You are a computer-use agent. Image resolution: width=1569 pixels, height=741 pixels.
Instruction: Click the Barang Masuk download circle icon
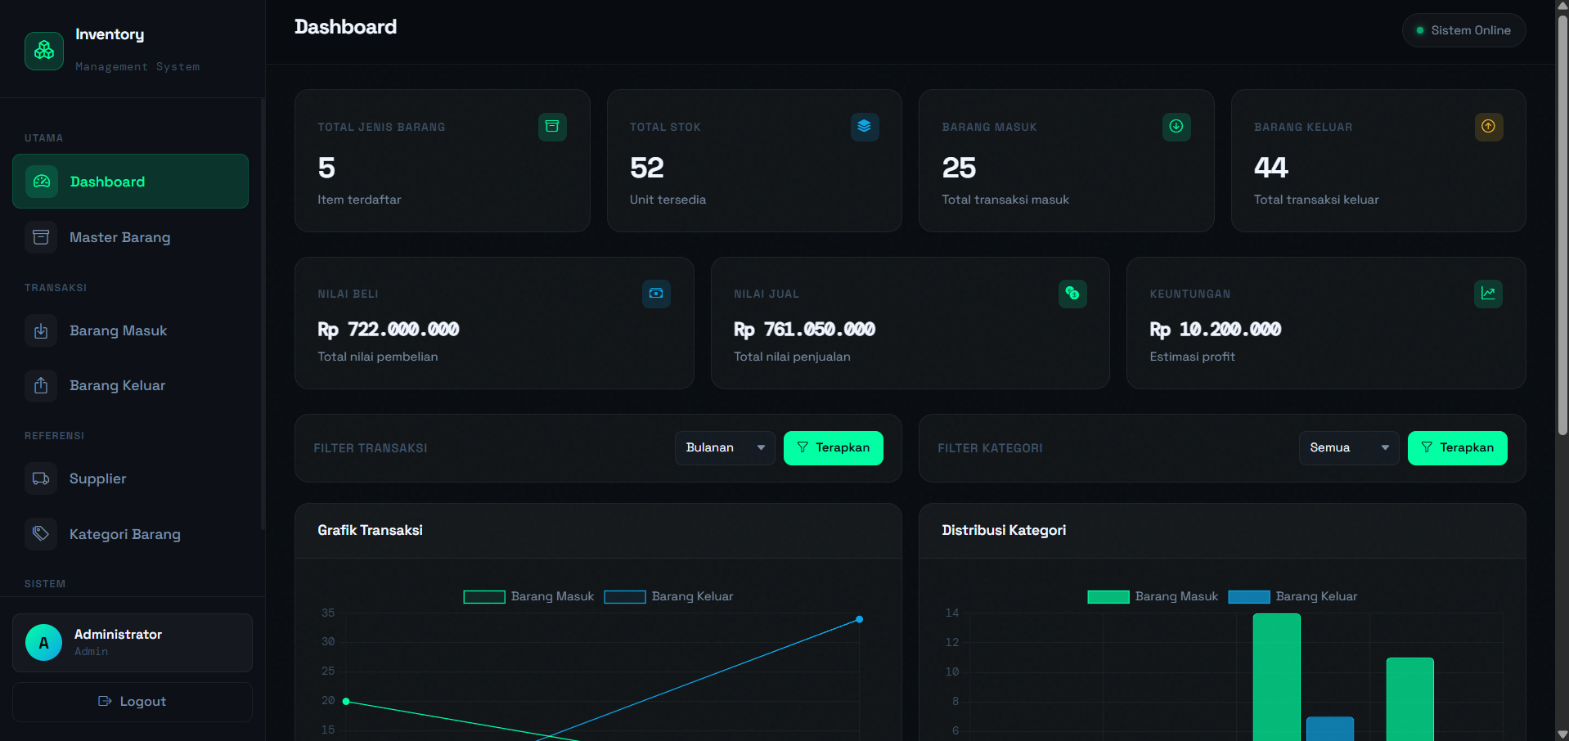pyautogui.click(x=1176, y=127)
